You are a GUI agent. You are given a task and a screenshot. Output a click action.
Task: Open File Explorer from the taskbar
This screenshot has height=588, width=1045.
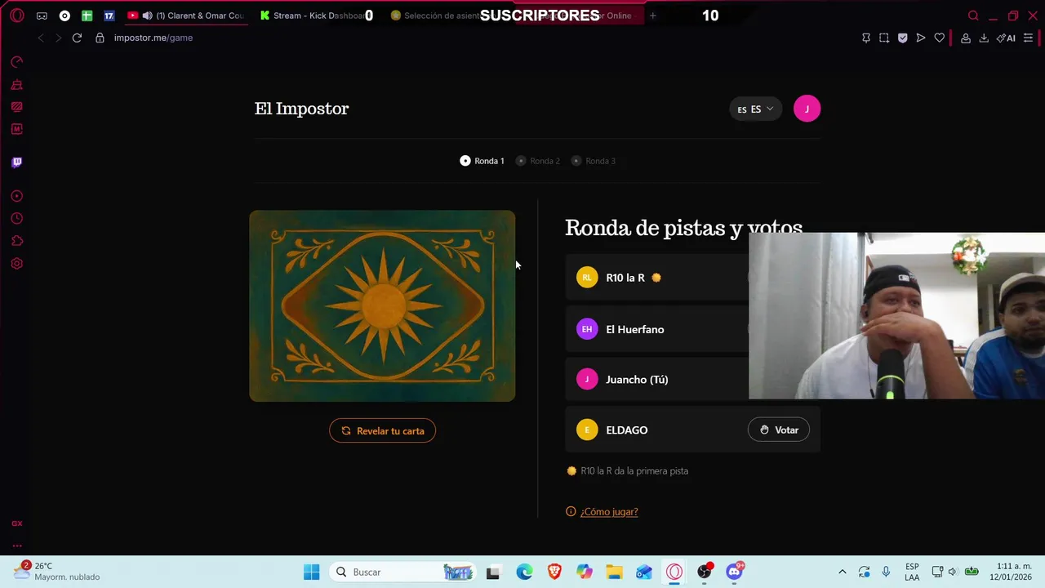pos(614,572)
